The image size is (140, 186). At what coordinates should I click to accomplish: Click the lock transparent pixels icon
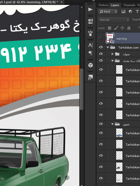[x=109, y=28]
